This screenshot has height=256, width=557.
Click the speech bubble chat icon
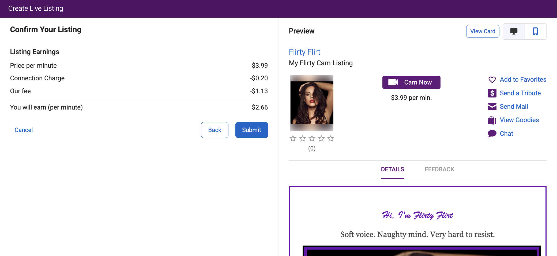pos(492,134)
